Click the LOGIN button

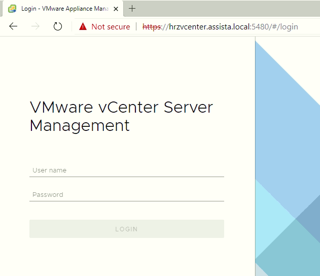click(127, 229)
